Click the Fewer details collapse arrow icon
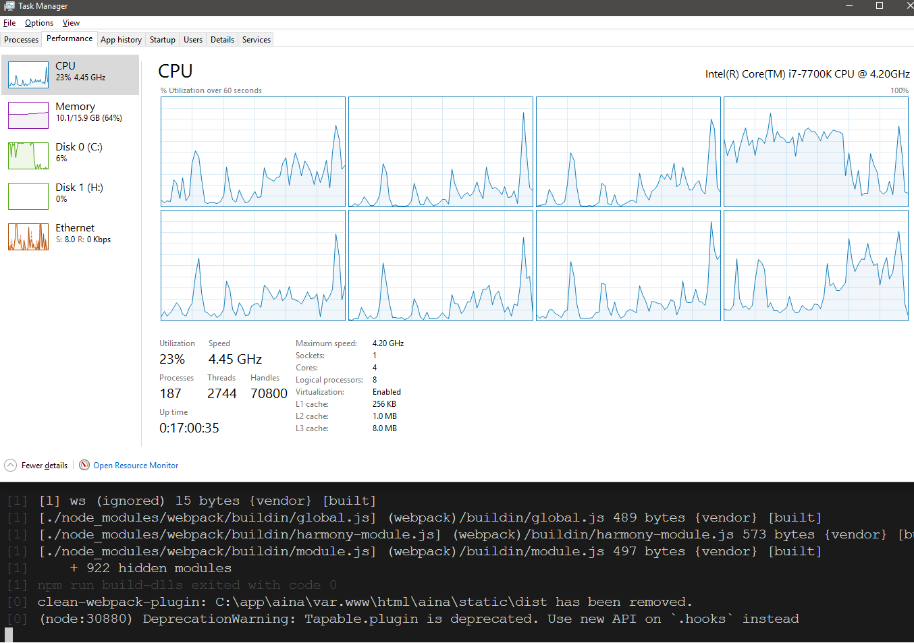Screen dimensions: 914x643 (x=10, y=466)
